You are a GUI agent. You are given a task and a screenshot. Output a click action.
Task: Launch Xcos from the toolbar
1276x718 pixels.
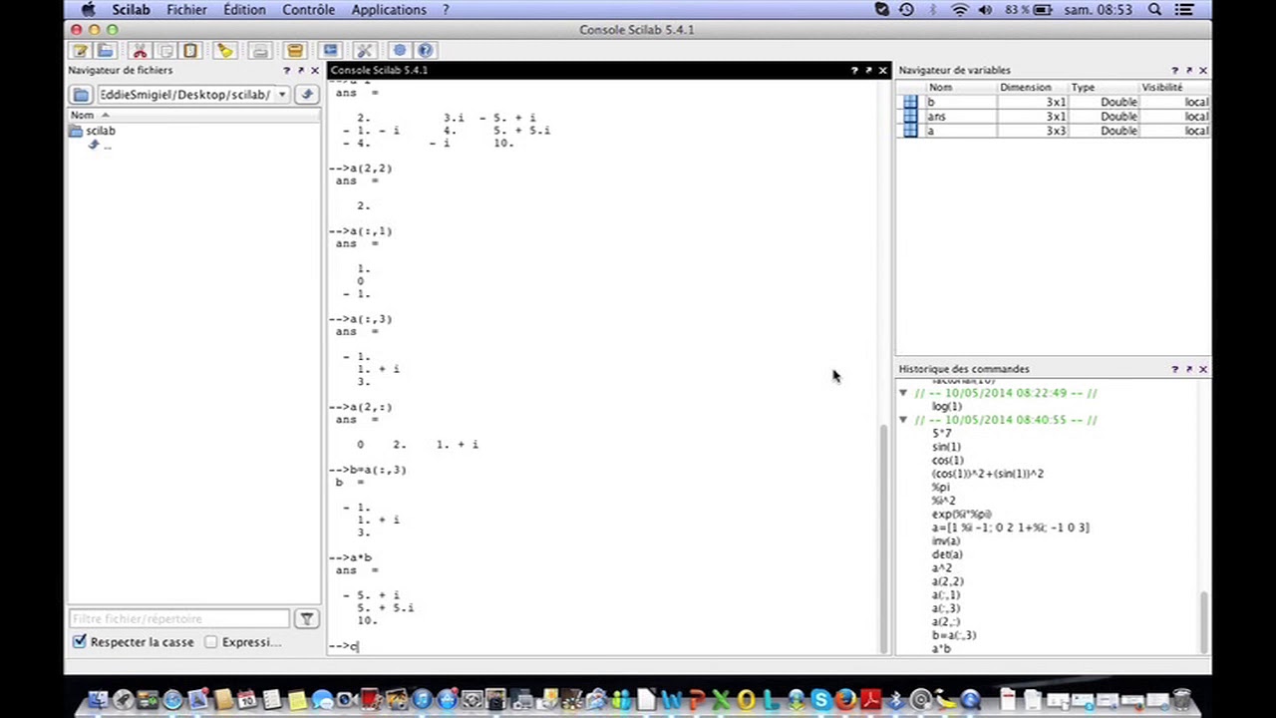click(330, 50)
